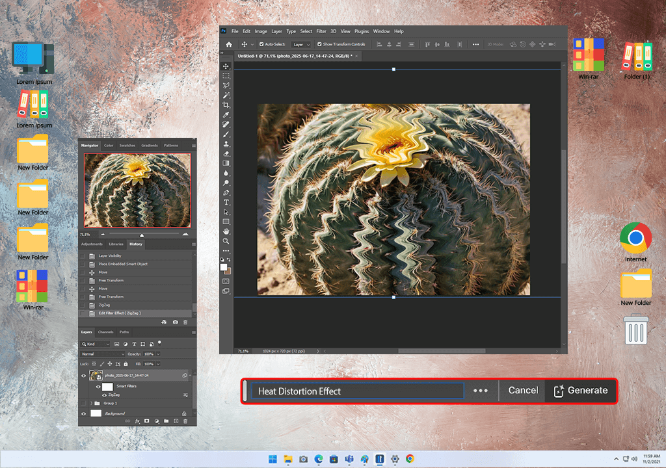
Task: Switch to the Adjustments tab
Action: (x=92, y=244)
